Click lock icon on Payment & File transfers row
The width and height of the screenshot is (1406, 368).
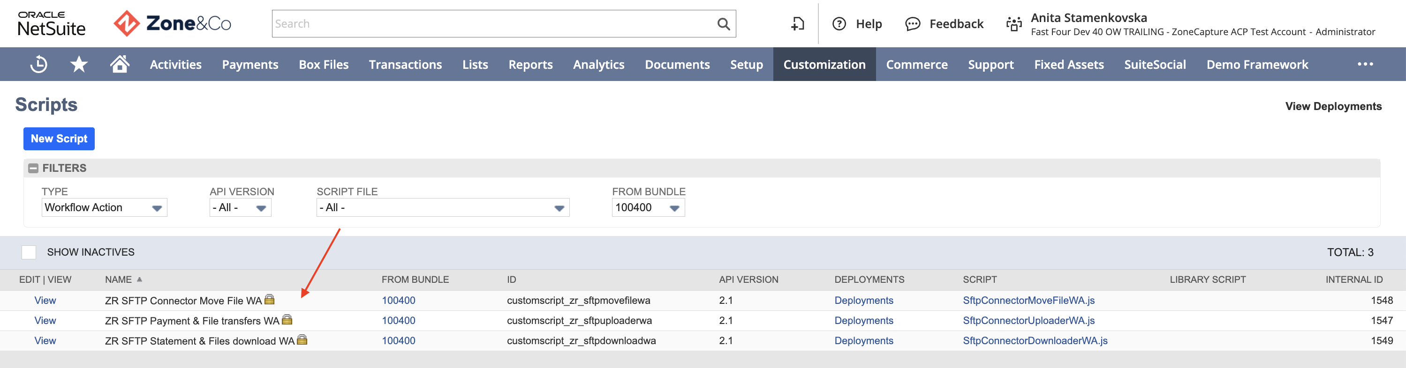pos(287,319)
